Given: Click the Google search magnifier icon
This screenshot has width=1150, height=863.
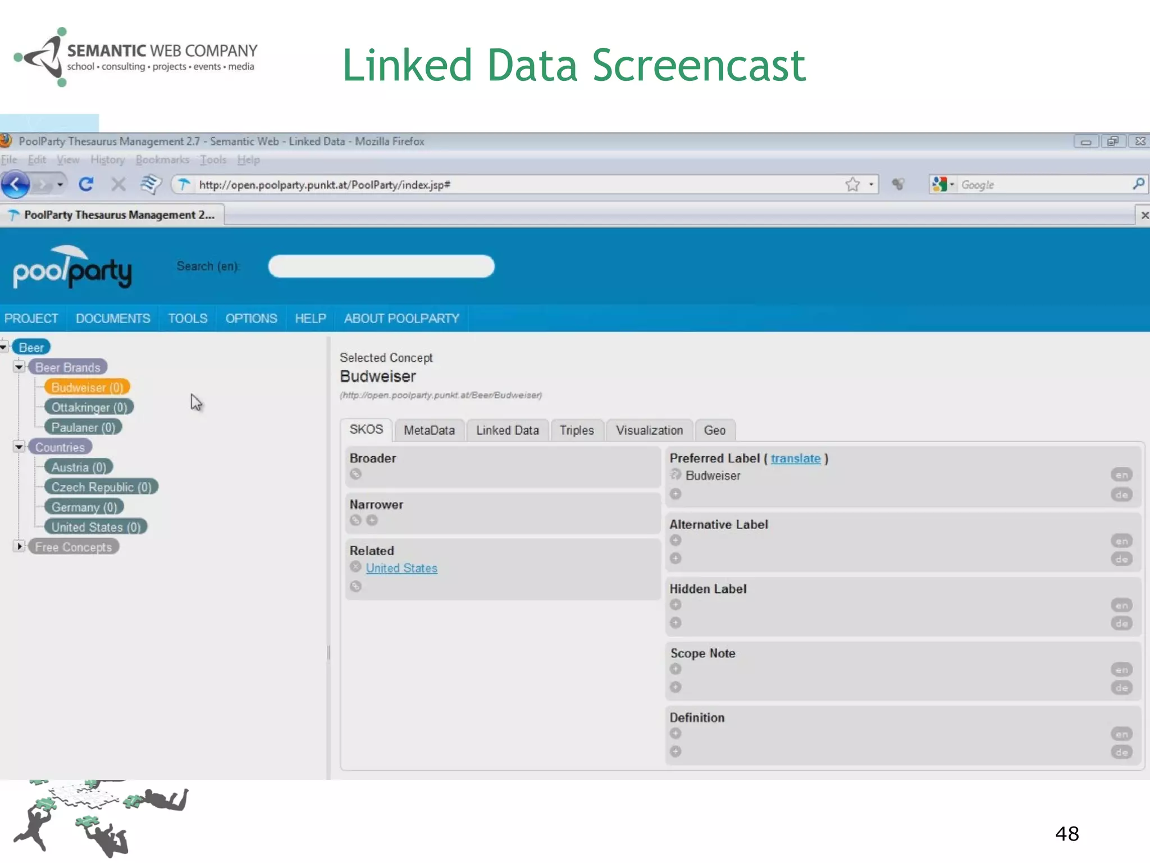Looking at the screenshot, I should 1138,184.
